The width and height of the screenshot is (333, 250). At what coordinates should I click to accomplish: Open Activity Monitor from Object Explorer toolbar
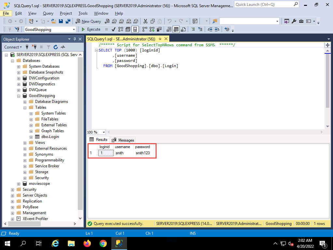pos(63,47)
